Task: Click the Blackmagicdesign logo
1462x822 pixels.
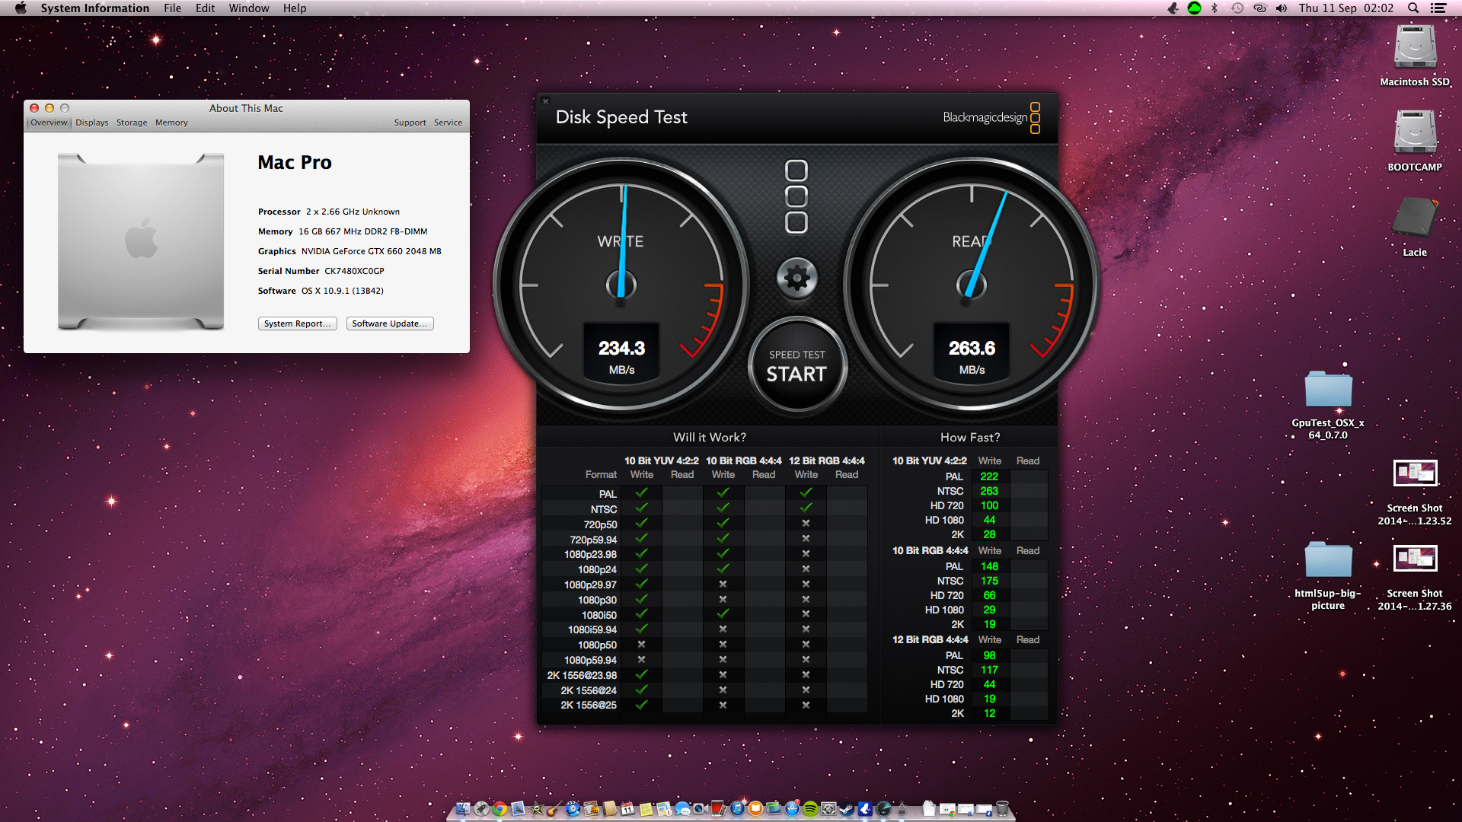Action: [x=991, y=117]
